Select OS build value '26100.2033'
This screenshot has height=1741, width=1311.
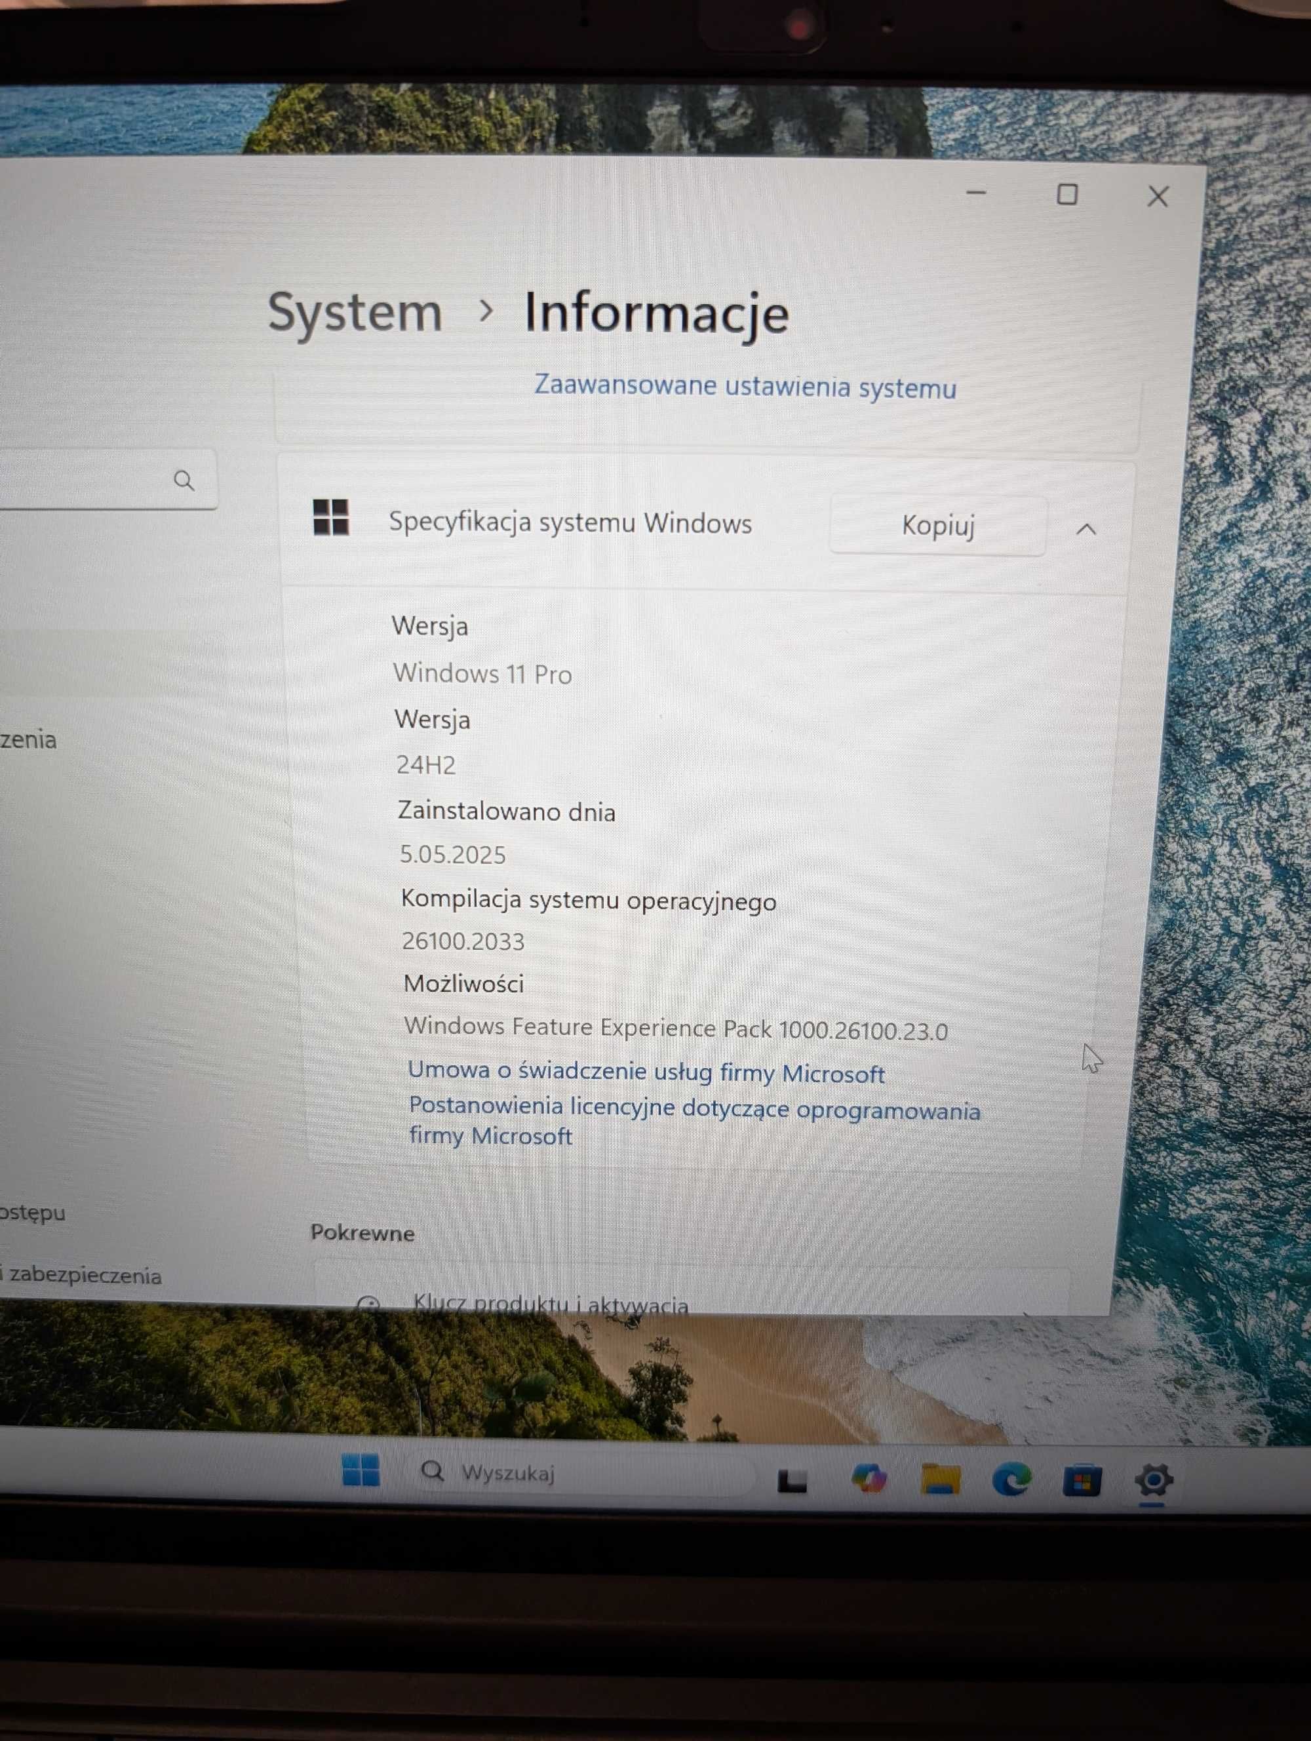coord(463,941)
